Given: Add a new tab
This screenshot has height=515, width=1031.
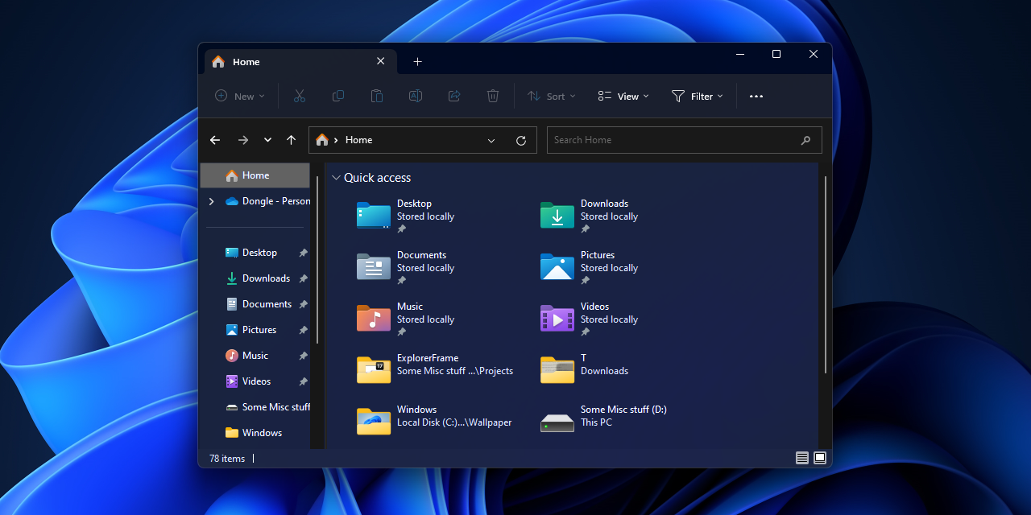Looking at the screenshot, I should pos(417,62).
